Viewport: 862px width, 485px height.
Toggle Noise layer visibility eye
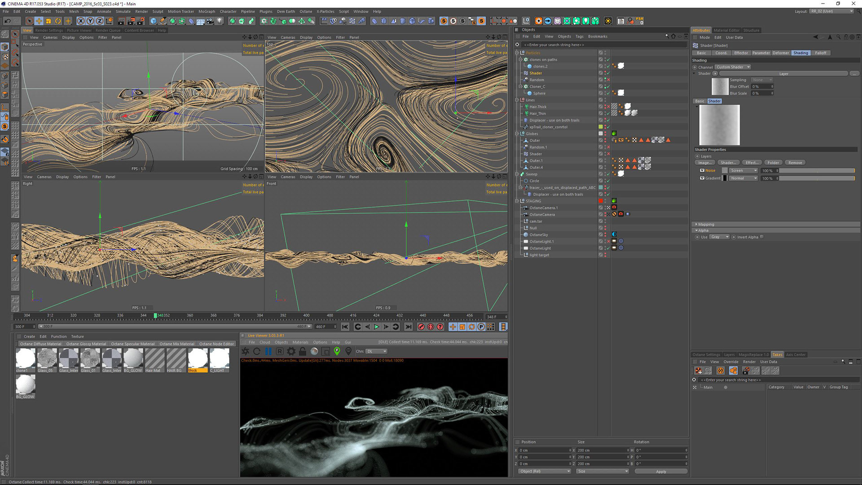click(702, 171)
